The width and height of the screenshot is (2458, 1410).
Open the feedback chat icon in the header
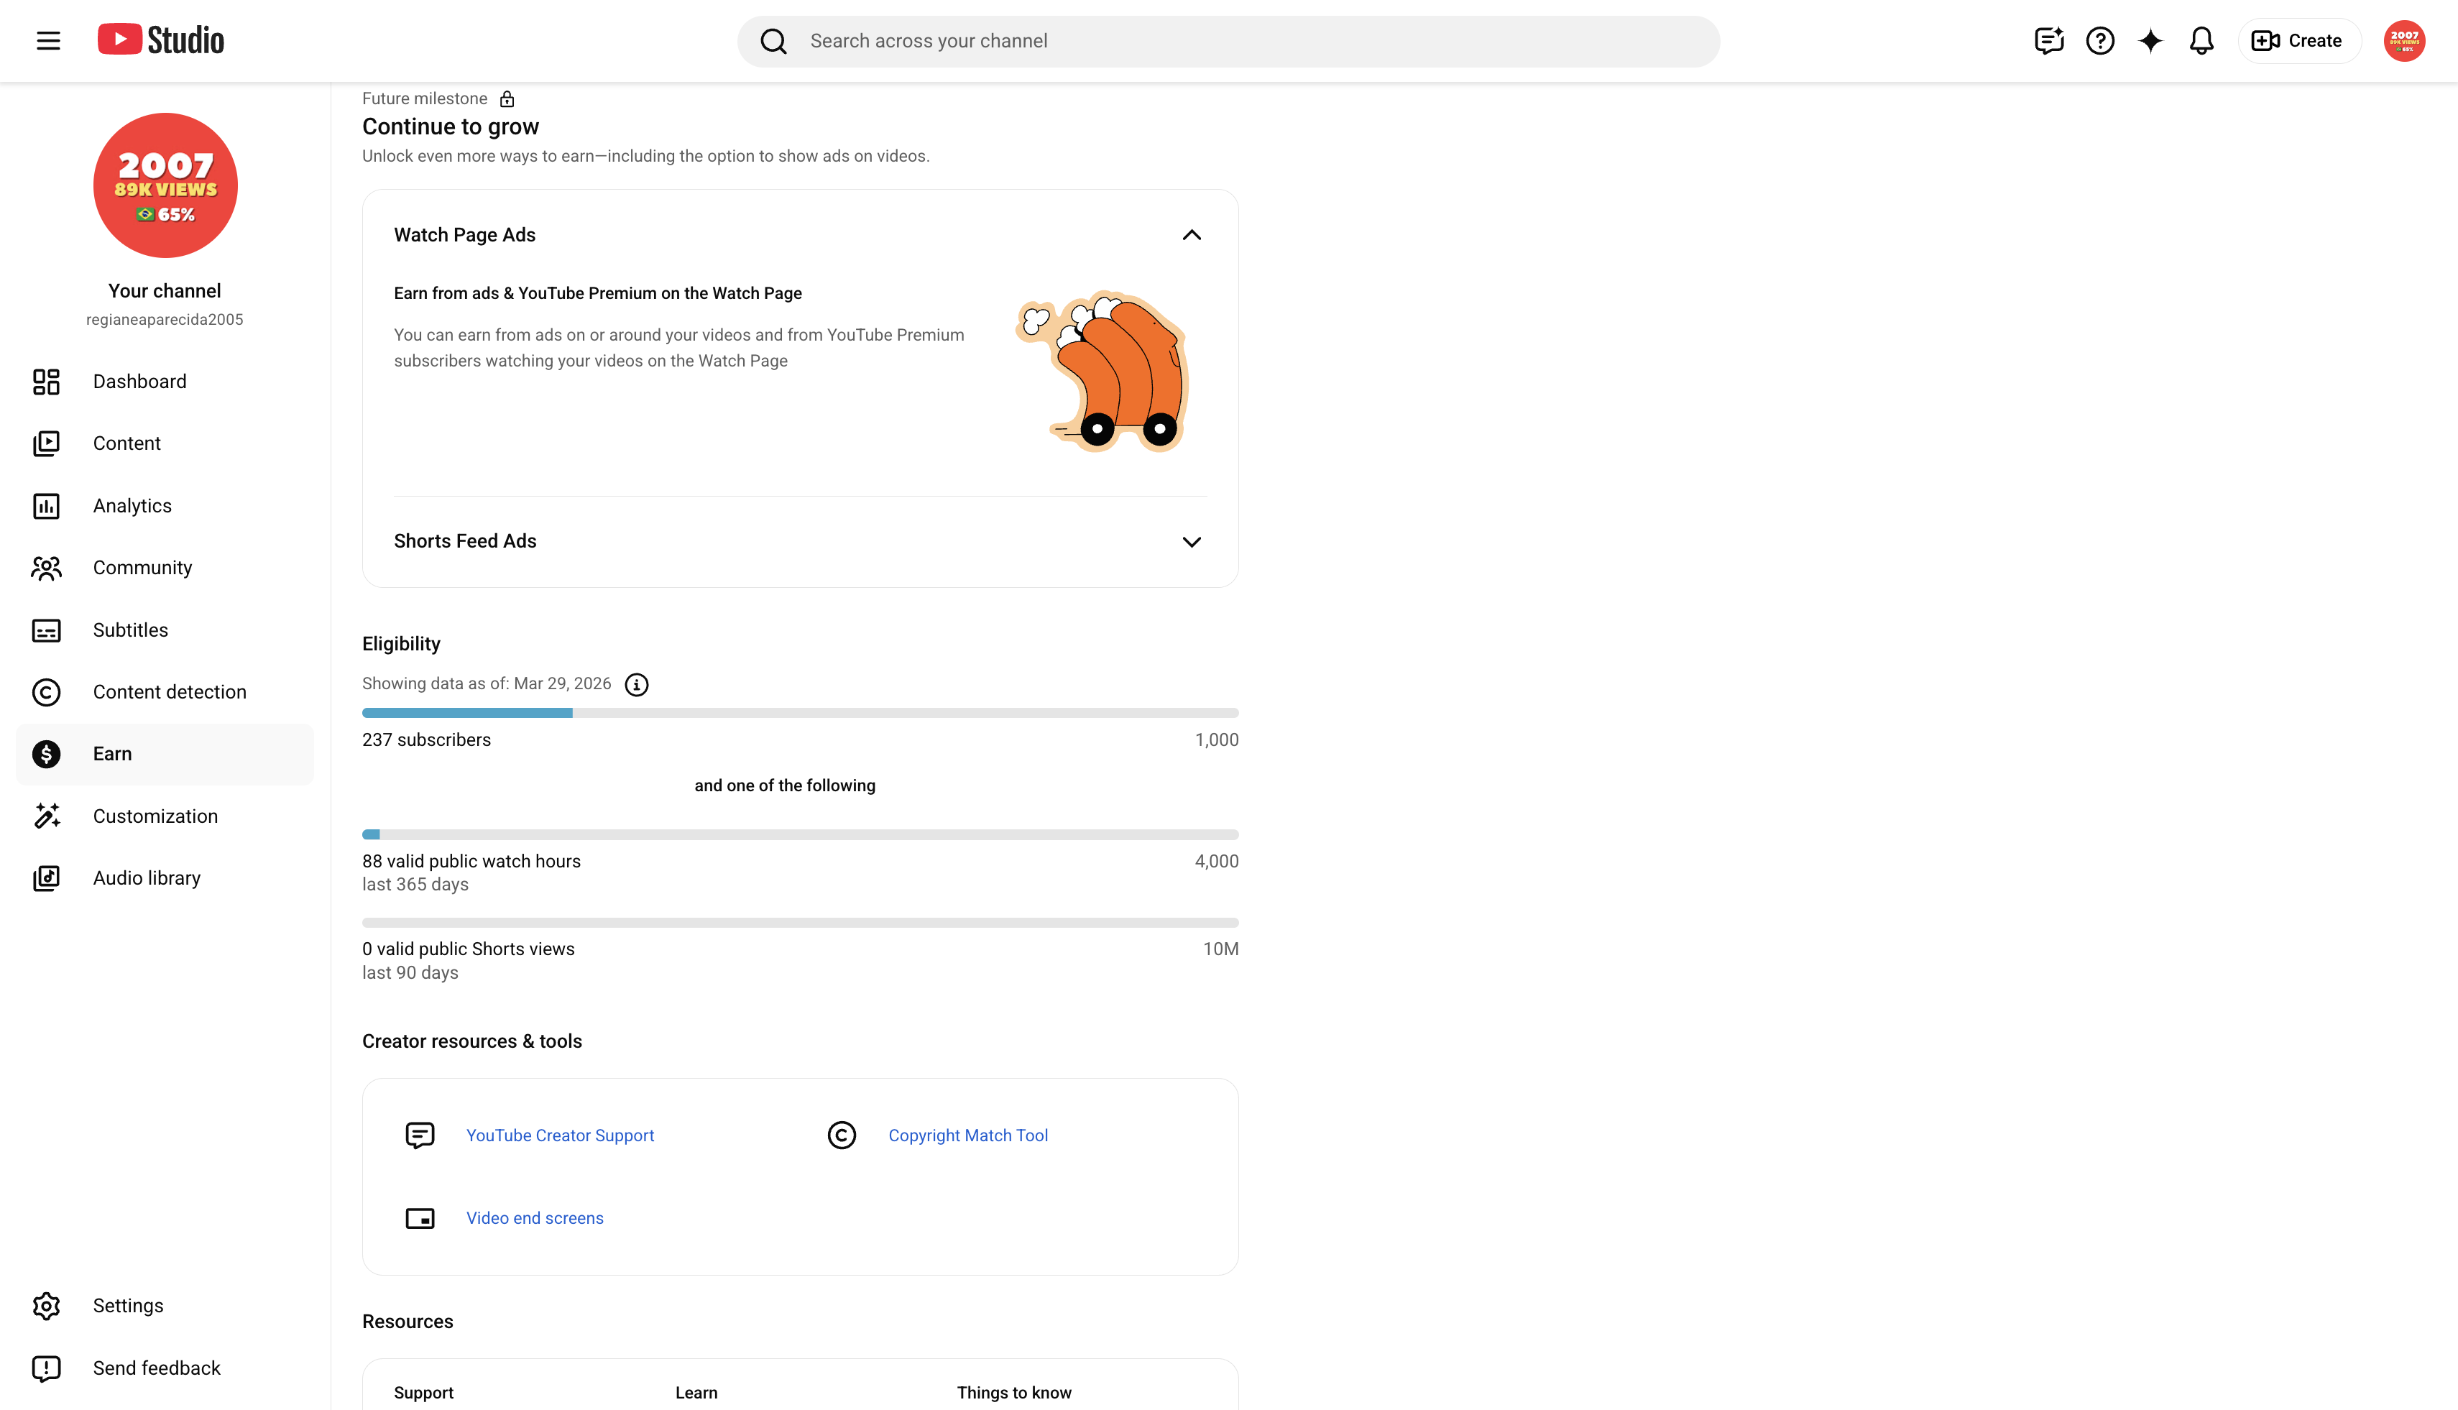point(2048,41)
